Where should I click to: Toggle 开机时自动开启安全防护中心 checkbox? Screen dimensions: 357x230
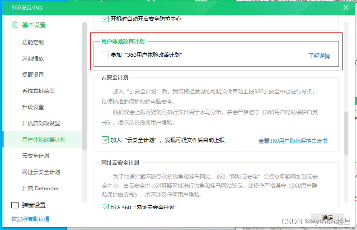click(x=105, y=18)
